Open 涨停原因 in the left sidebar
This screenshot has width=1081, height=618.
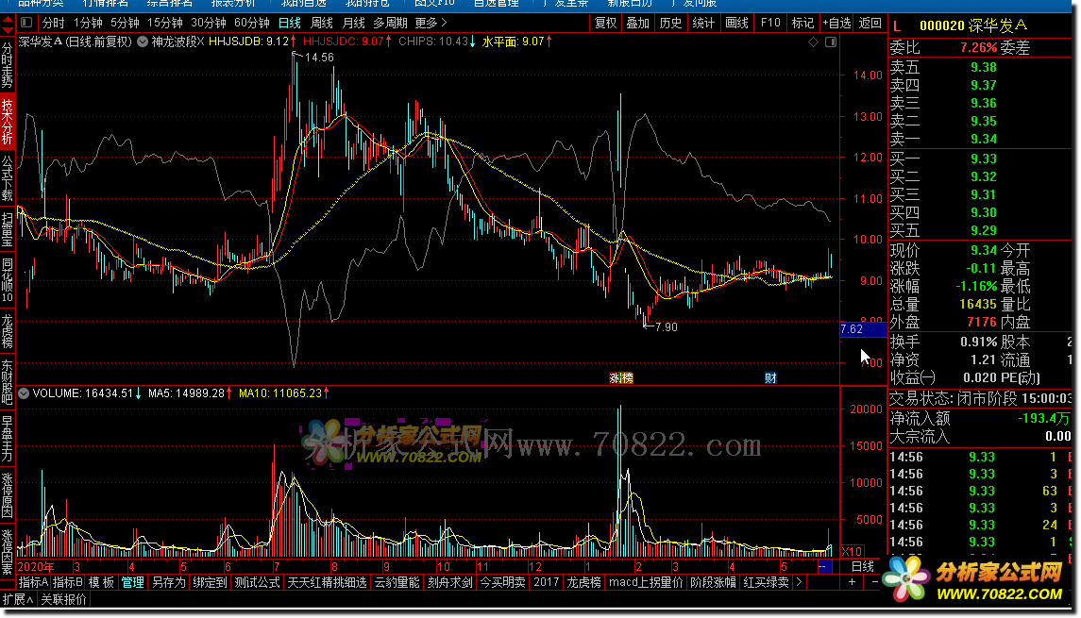(8, 495)
